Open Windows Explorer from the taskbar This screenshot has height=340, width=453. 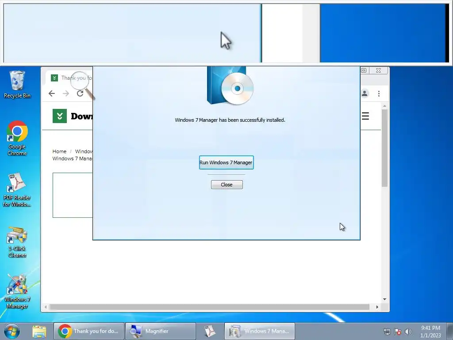(x=39, y=331)
